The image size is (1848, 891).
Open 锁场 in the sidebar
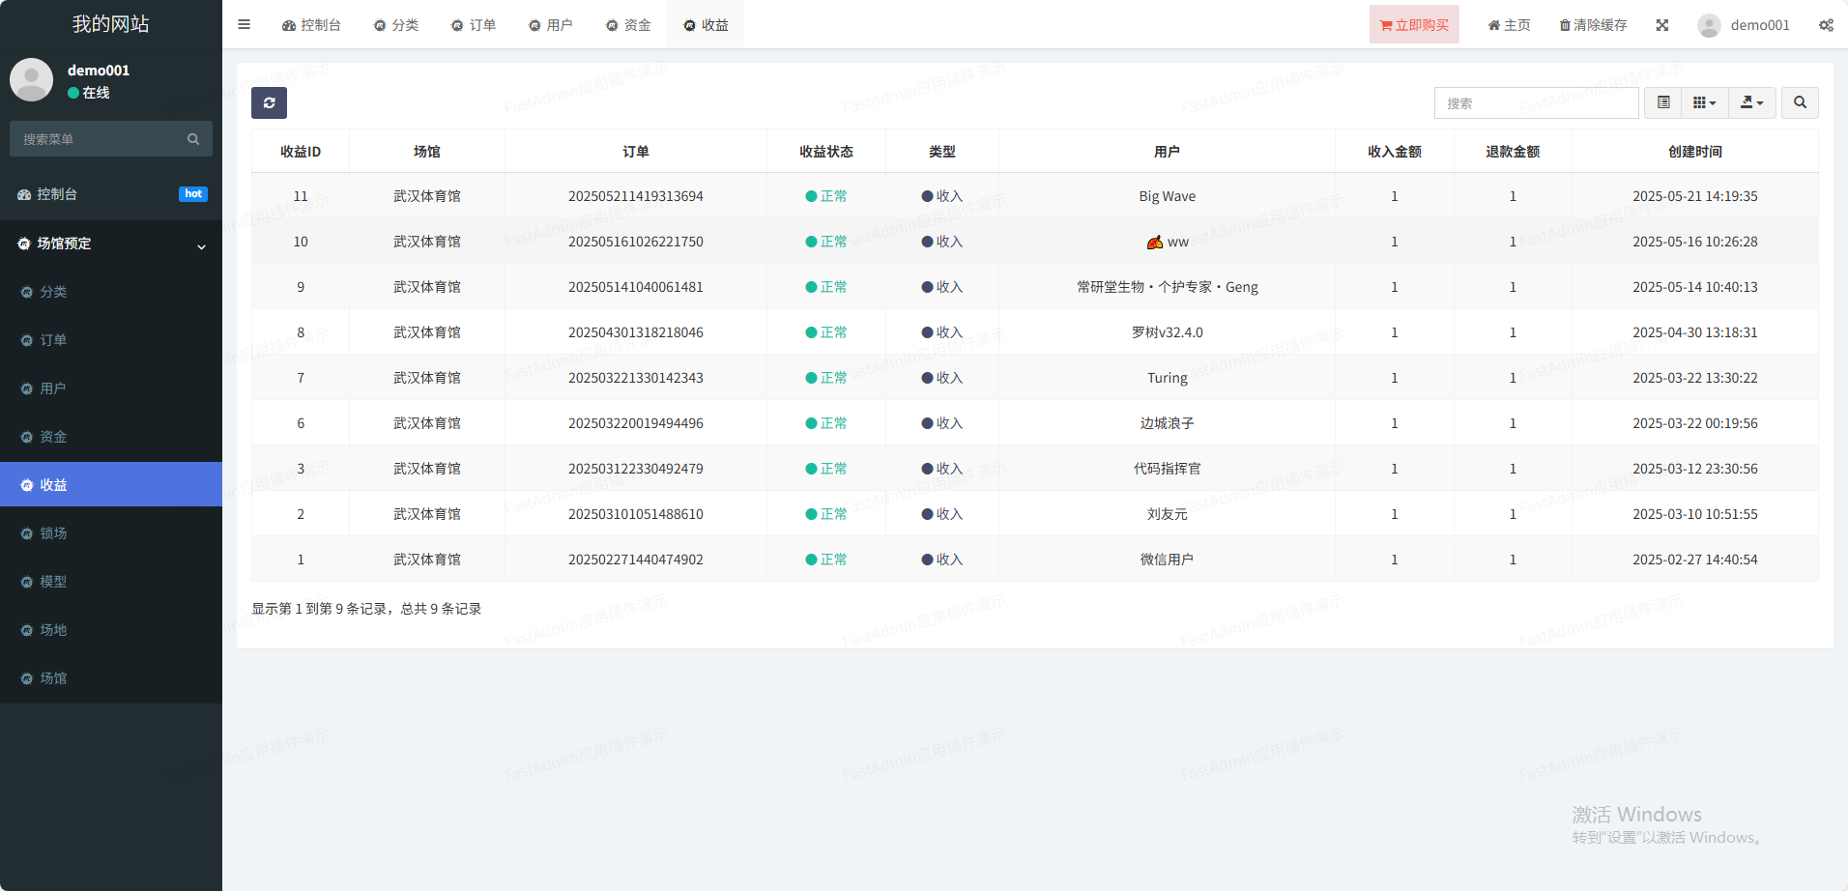53,533
